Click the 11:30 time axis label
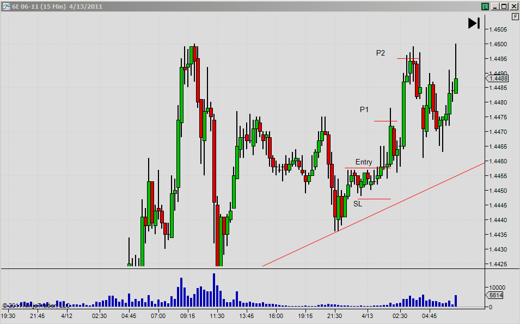The image size is (520, 324). pos(217,316)
